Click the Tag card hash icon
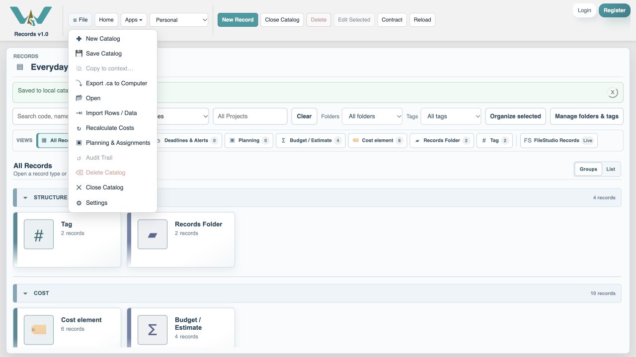Viewport: 636px width, 357px height. (x=39, y=234)
